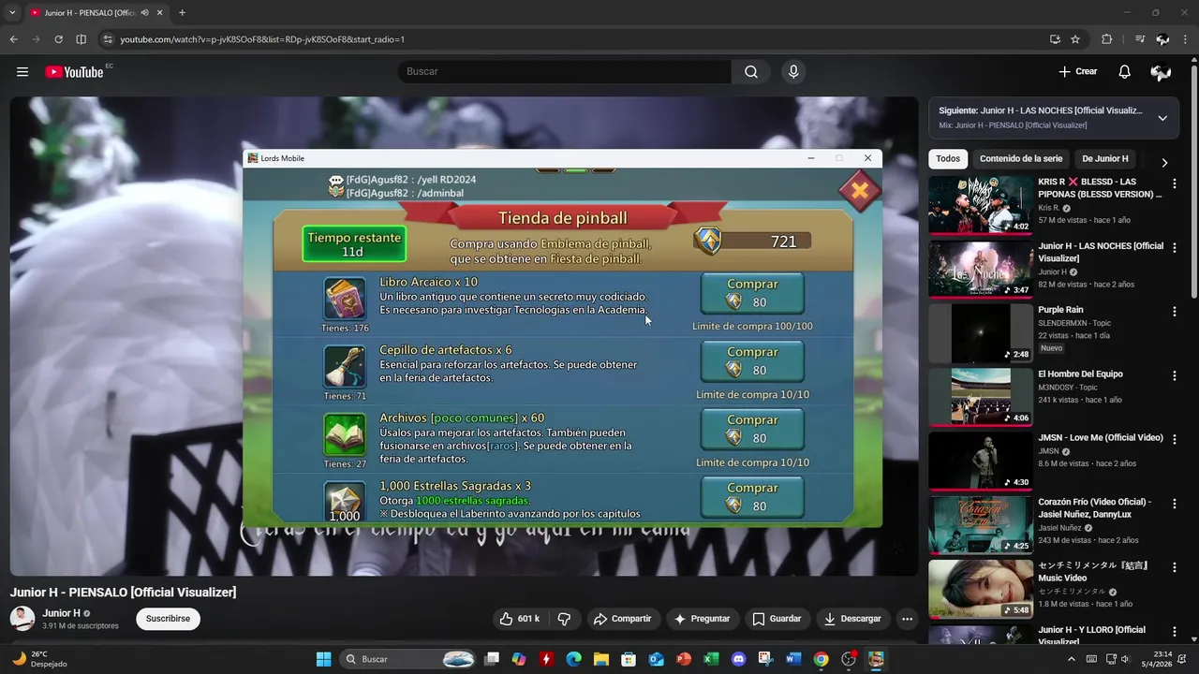Save video with Guardar
Image resolution: width=1199 pixels, height=674 pixels.
tap(777, 619)
